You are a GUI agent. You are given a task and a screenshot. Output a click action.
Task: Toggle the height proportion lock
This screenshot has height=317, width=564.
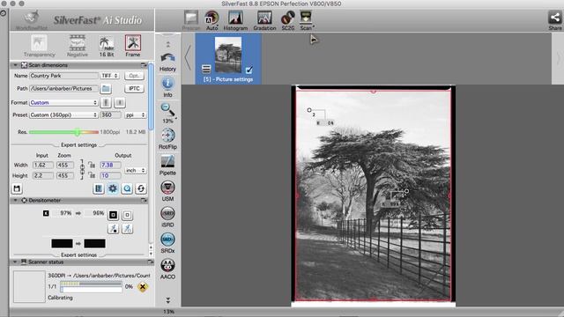click(x=92, y=175)
